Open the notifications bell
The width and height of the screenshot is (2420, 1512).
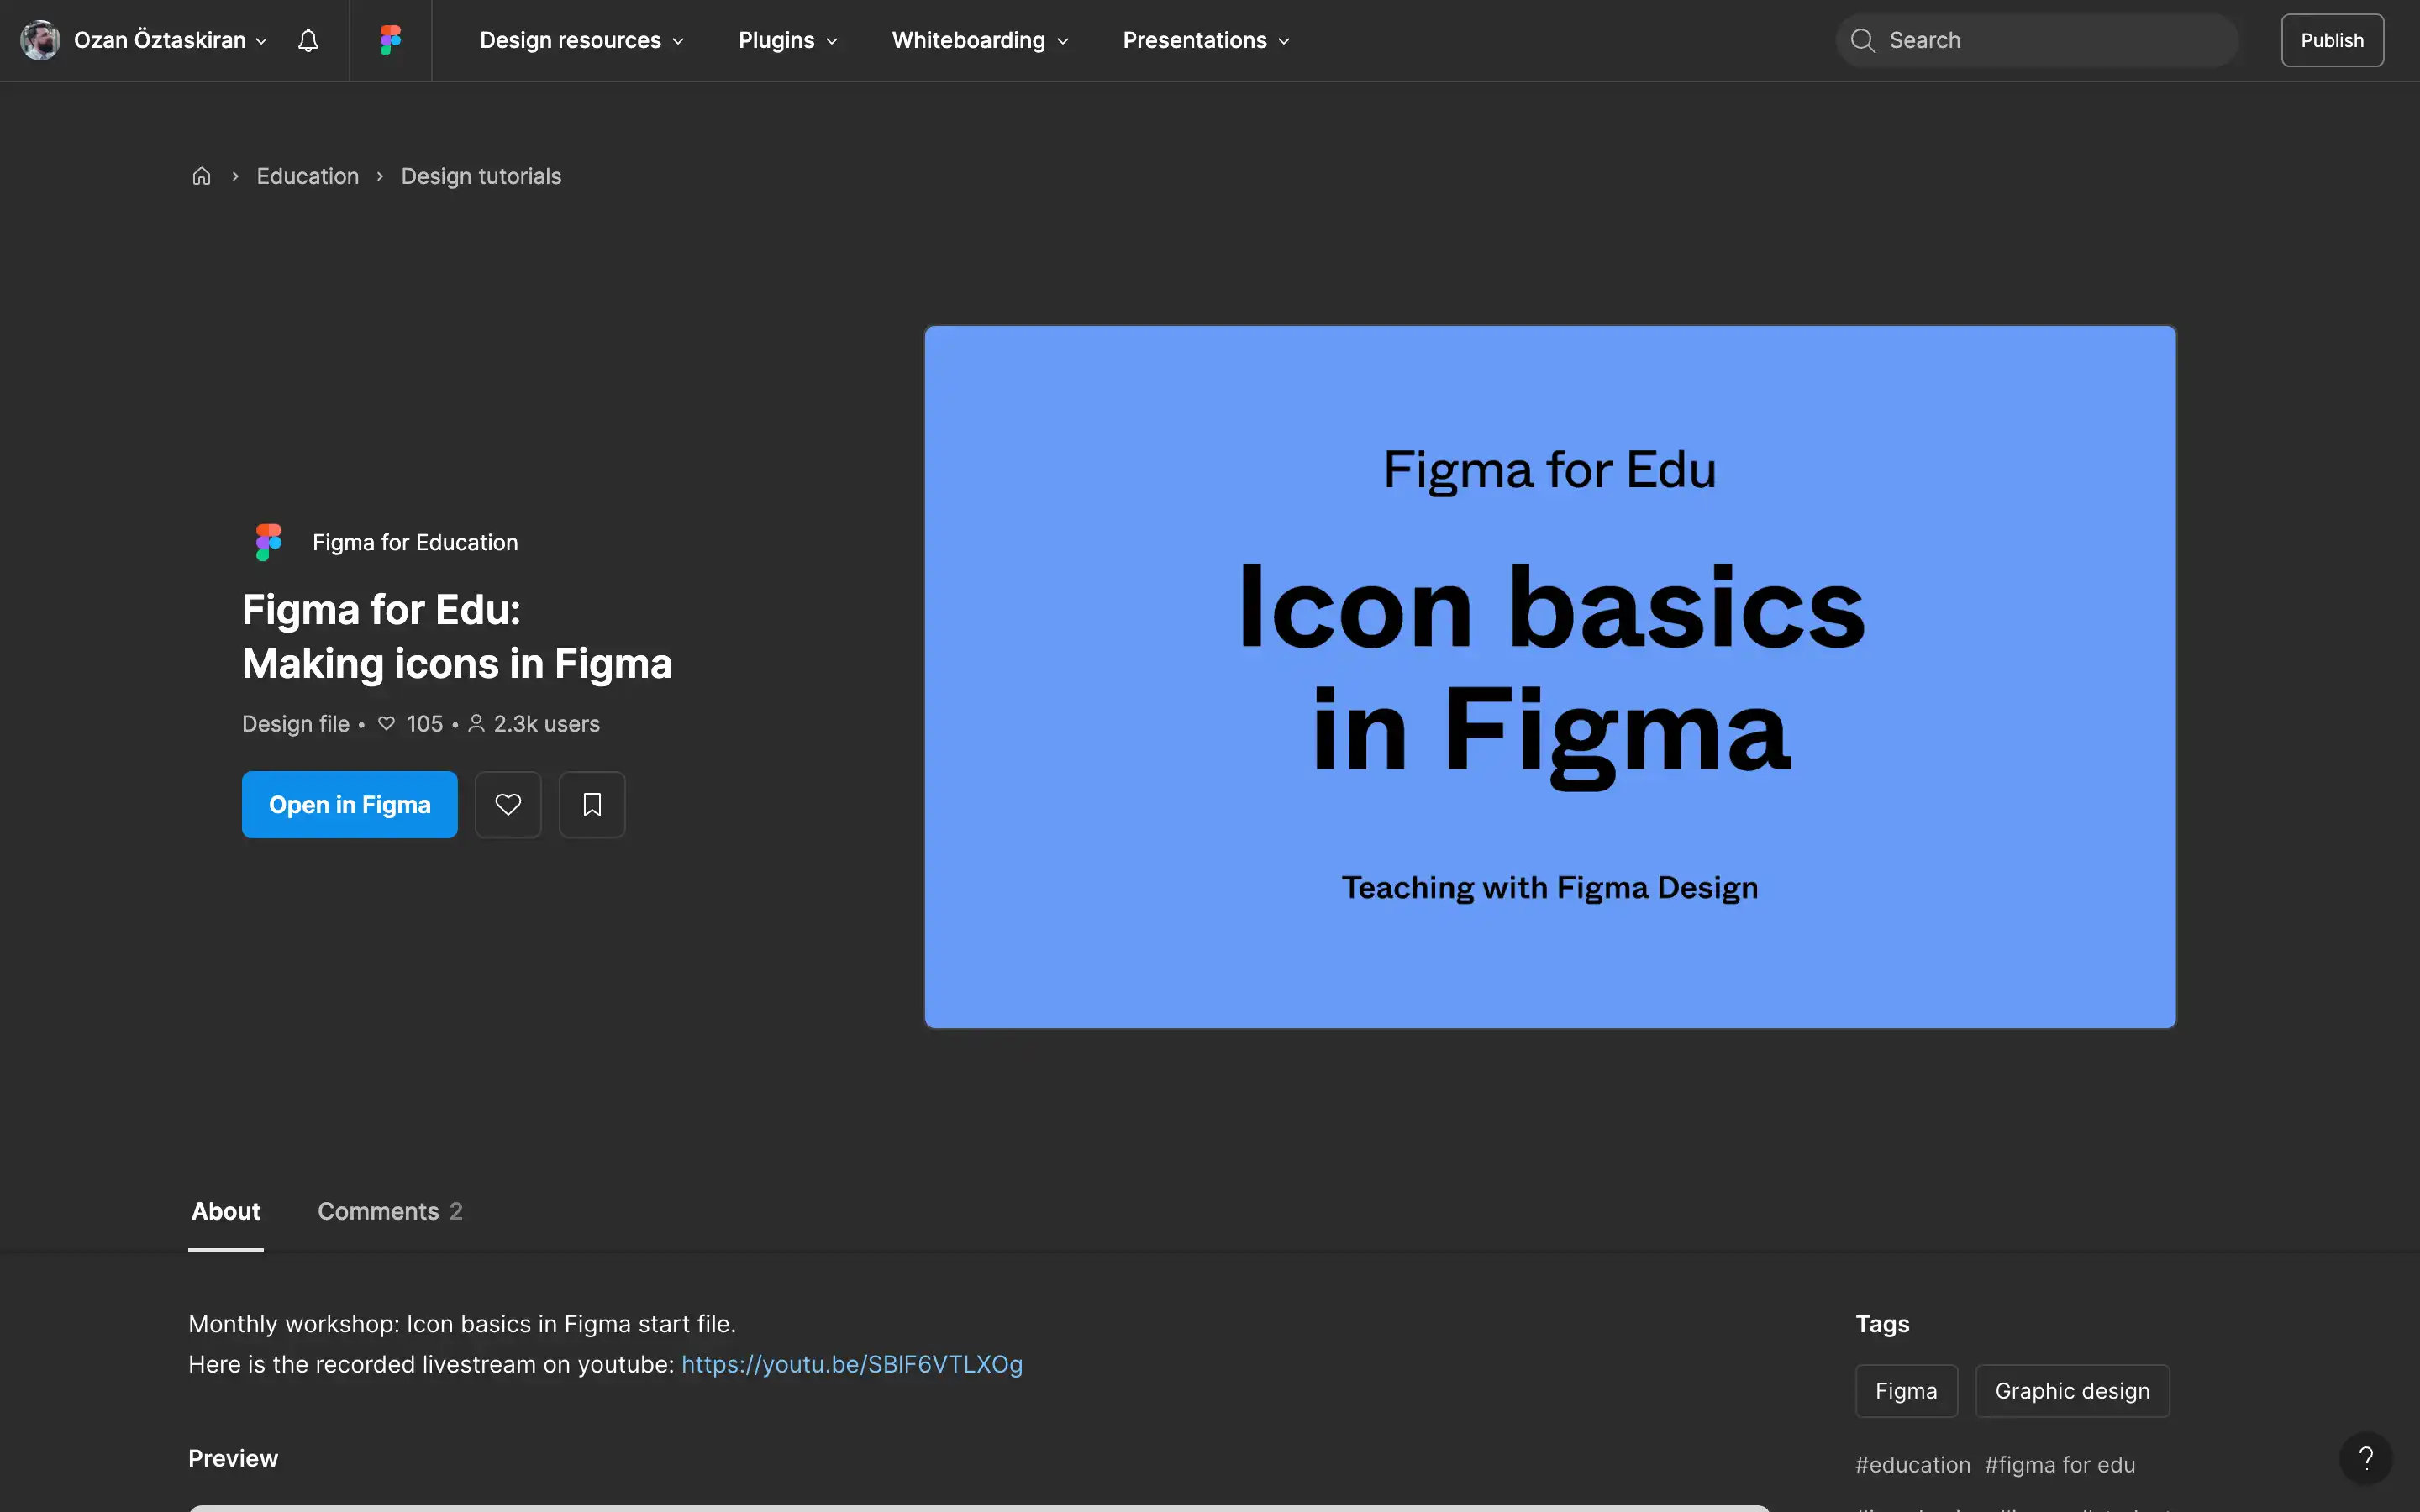point(308,40)
